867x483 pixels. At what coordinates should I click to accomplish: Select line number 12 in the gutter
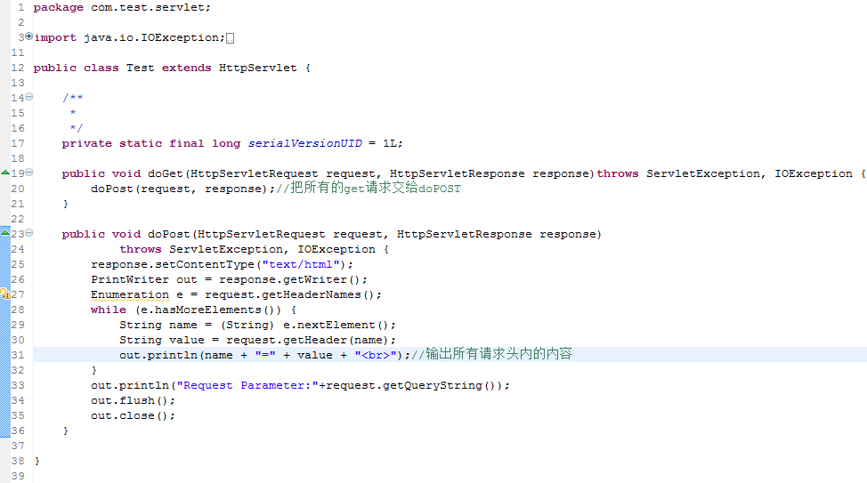point(18,68)
